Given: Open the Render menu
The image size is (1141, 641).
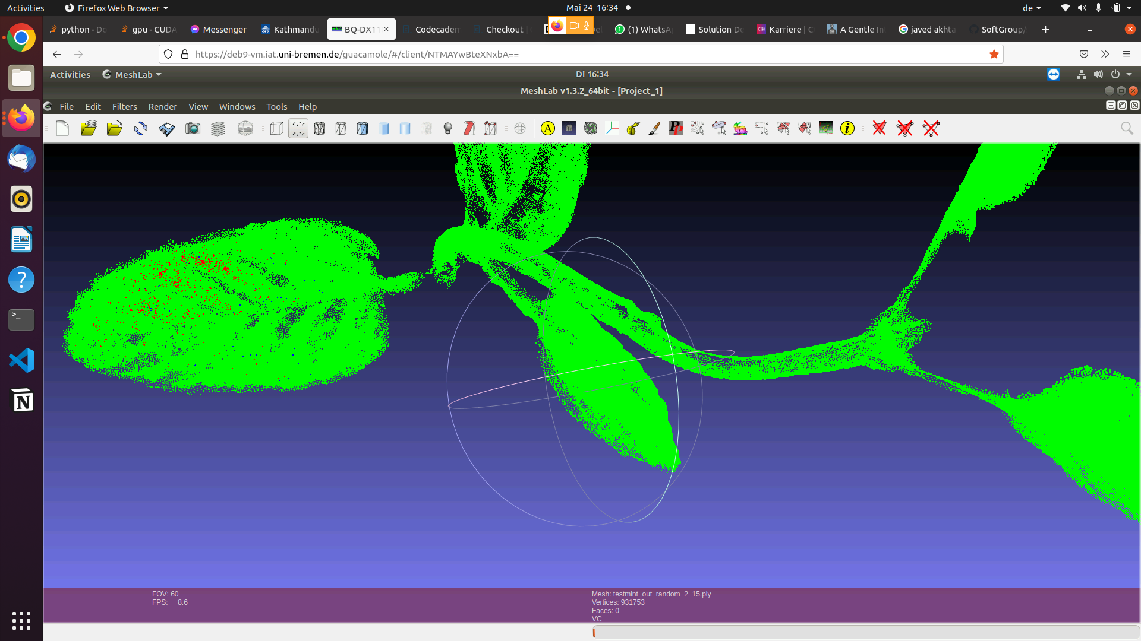Looking at the screenshot, I should (162, 107).
